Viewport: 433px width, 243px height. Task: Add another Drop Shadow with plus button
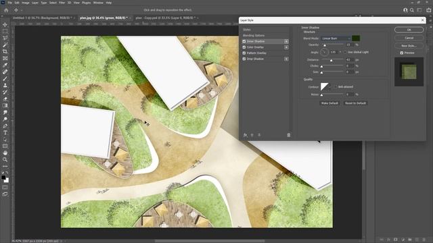[x=286, y=59]
